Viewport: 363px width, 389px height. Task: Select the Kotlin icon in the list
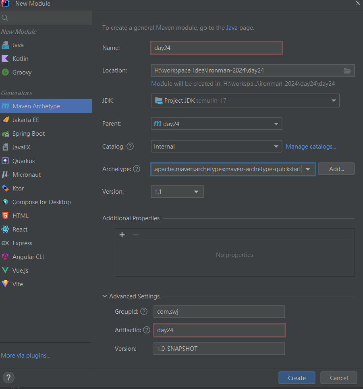[x=5, y=58]
